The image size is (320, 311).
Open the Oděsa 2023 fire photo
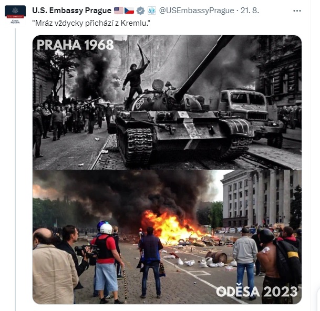[x=167, y=237]
